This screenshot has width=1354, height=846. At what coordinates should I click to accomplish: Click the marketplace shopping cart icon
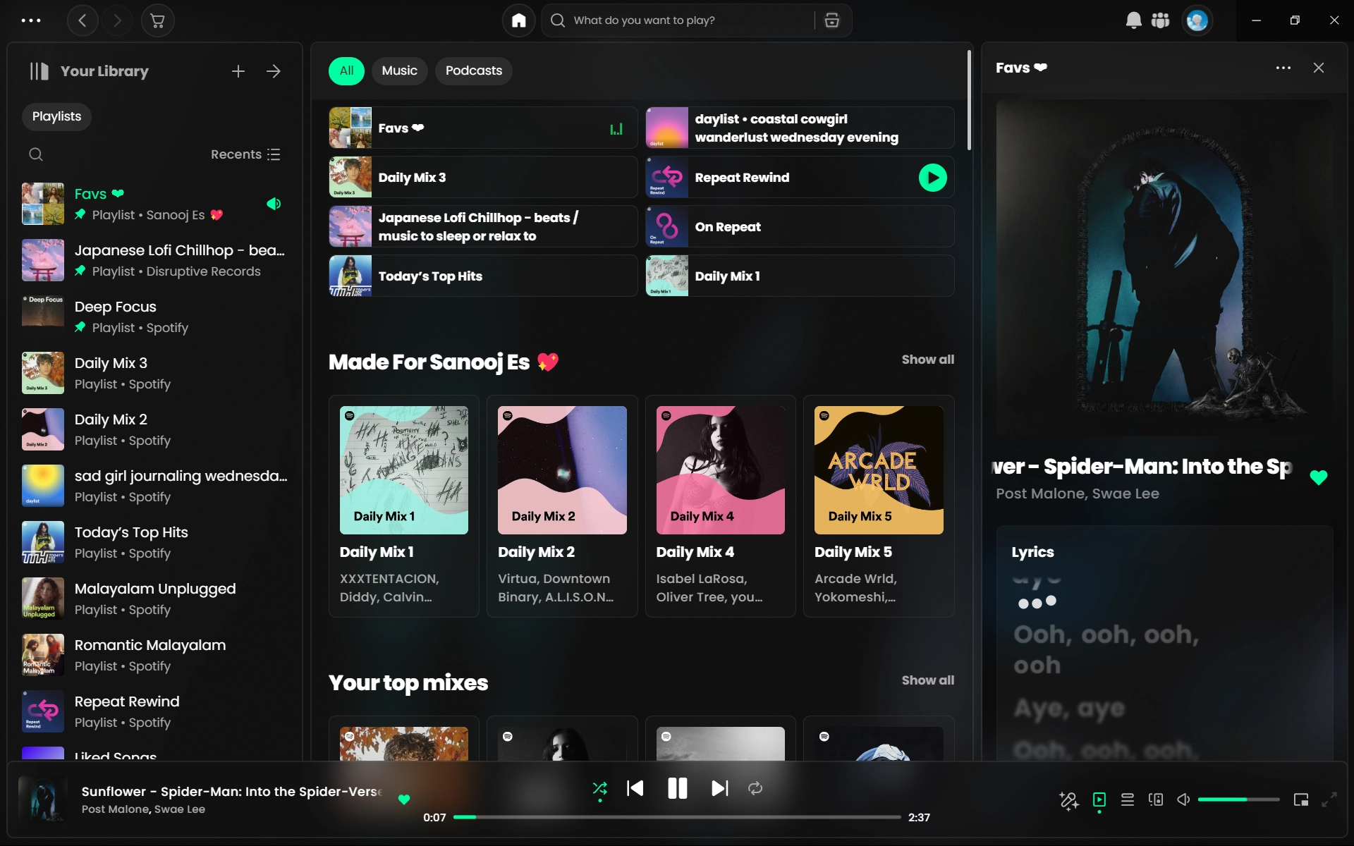click(x=157, y=20)
